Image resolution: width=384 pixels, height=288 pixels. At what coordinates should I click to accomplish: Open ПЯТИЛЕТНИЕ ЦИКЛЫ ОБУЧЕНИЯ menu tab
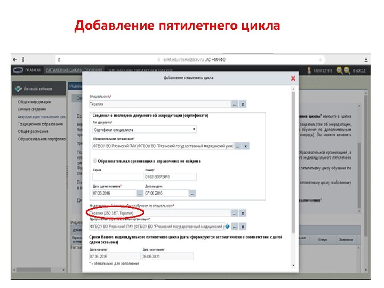74,70
